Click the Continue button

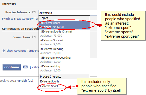click(x=12, y=67)
